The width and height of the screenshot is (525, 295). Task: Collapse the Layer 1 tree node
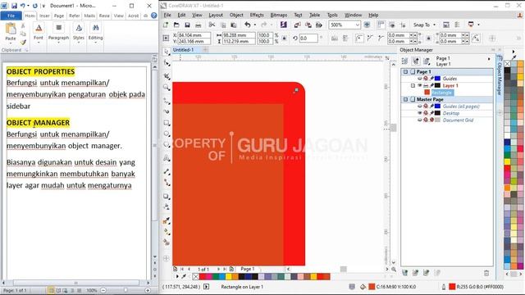(413, 85)
